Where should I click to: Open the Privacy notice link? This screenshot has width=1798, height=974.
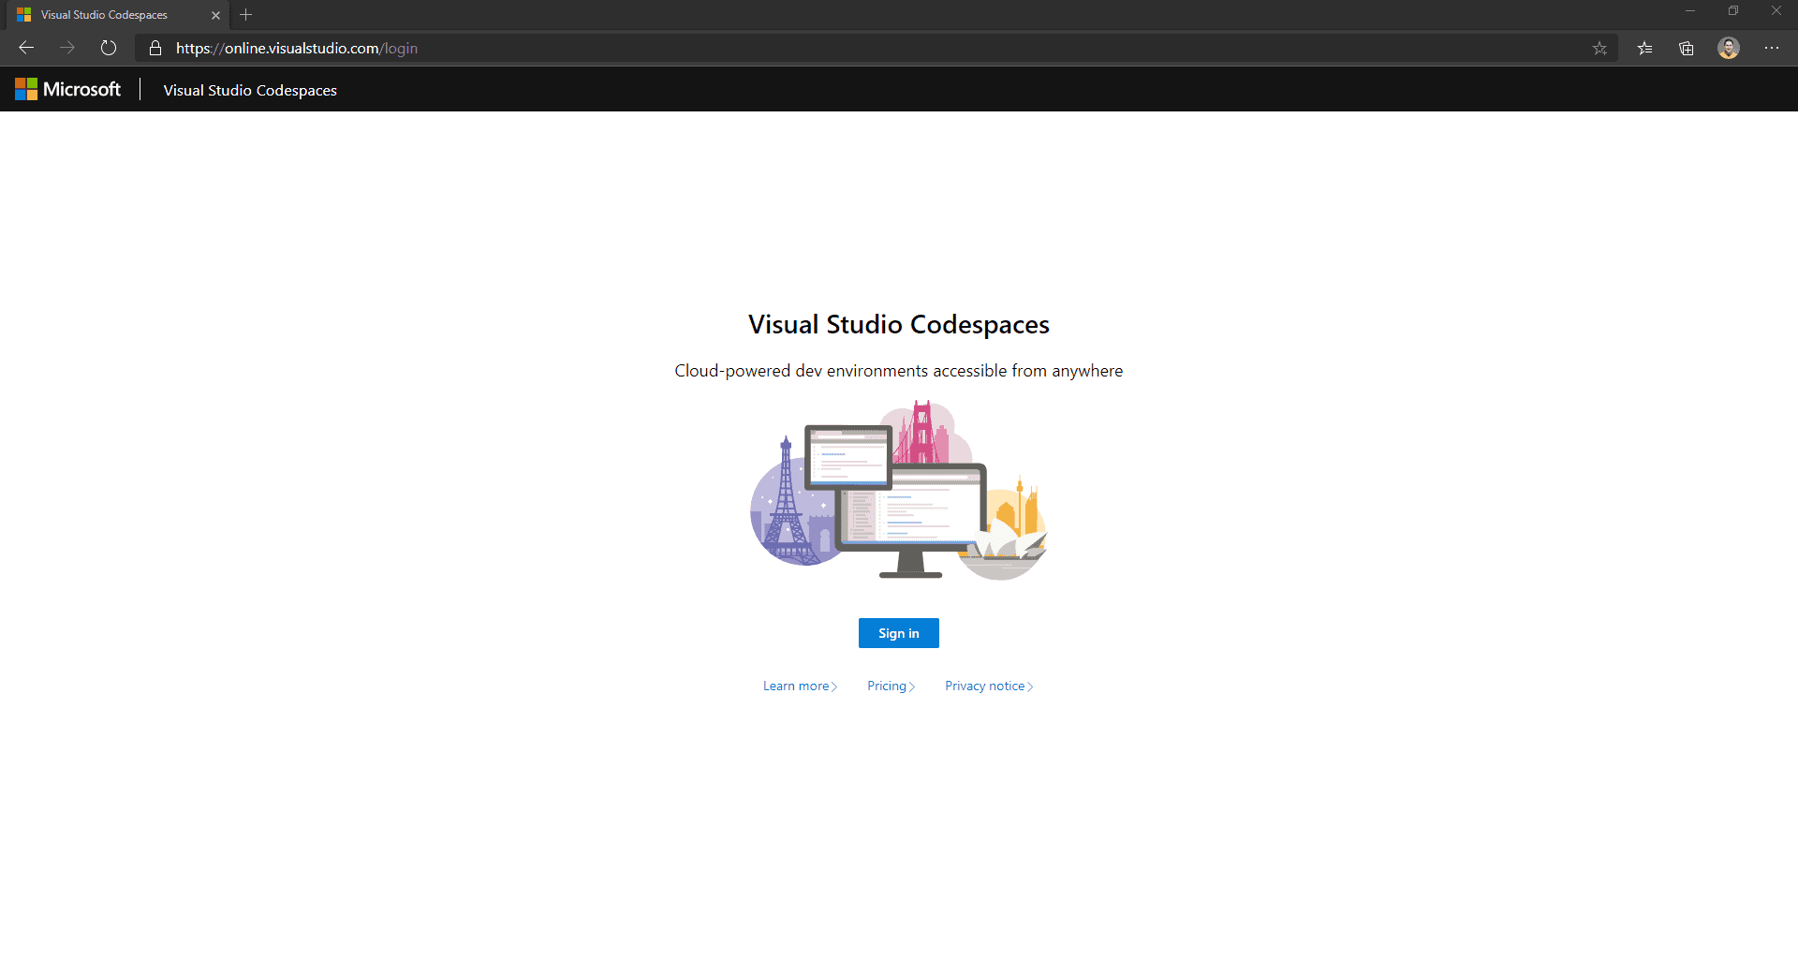click(989, 686)
